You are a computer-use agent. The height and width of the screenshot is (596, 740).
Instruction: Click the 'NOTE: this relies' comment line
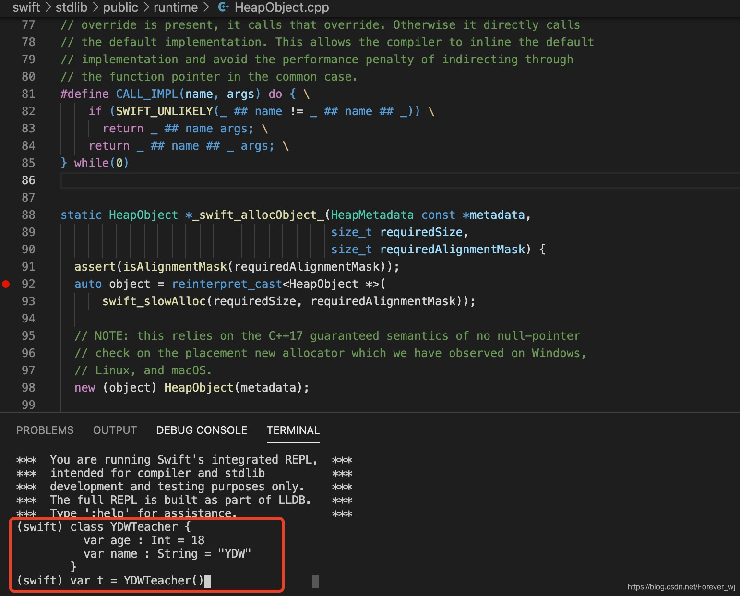pyautogui.click(x=327, y=336)
